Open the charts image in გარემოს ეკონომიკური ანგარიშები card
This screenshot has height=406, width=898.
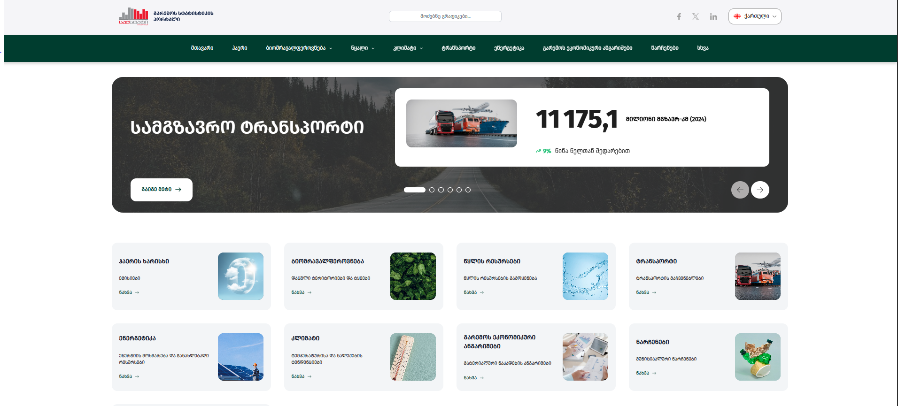click(x=585, y=357)
